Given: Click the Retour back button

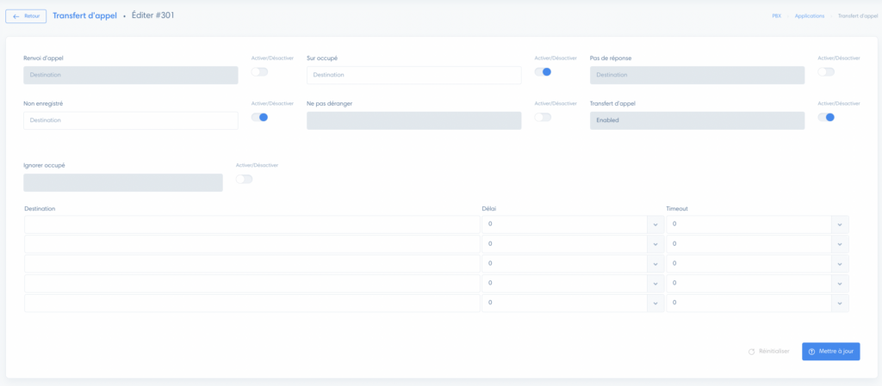Looking at the screenshot, I should pos(26,15).
